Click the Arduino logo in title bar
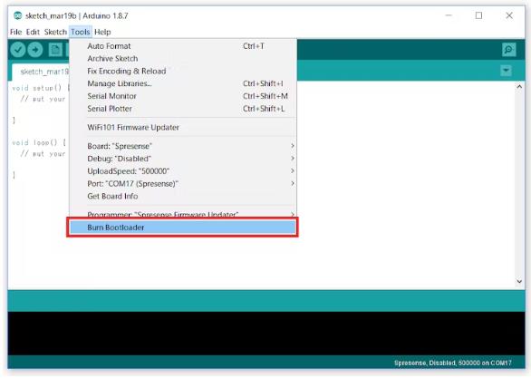The width and height of the screenshot is (531, 378). (x=17, y=15)
